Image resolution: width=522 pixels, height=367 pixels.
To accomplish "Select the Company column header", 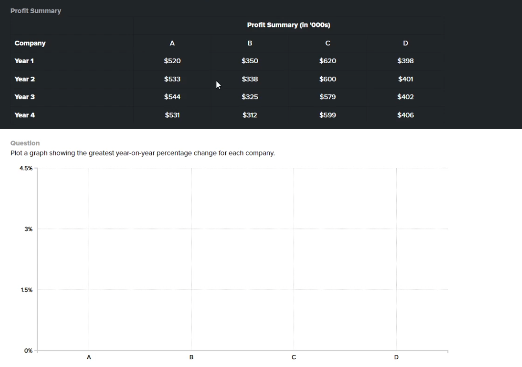I will tap(30, 43).
